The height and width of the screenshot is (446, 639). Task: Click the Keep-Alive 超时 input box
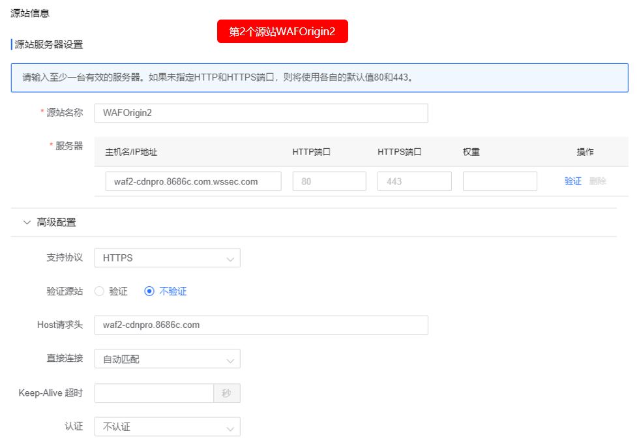pyautogui.click(x=154, y=393)
